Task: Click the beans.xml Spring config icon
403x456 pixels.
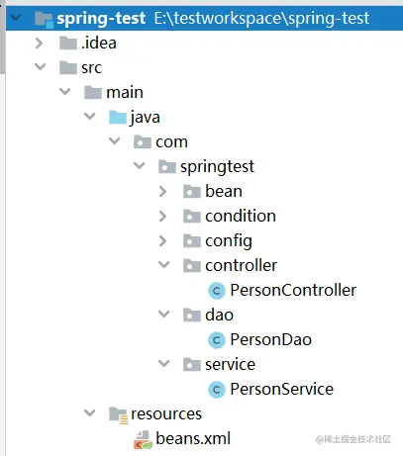Action: (x=143, y=440)
